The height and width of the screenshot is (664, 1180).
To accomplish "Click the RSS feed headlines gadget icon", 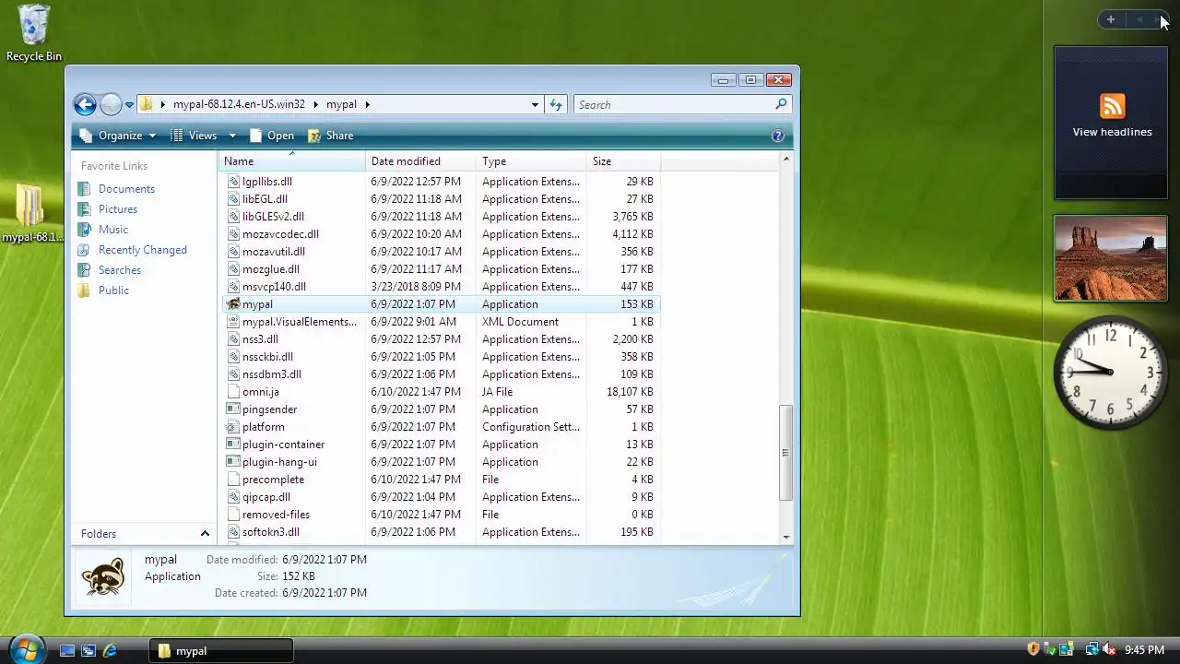I will point(1112,106).
